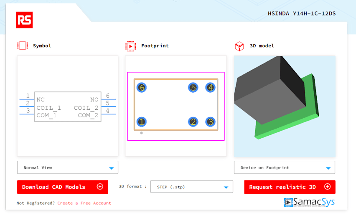
Task: Select footprint pad 3
Action: tap(211, 122)
